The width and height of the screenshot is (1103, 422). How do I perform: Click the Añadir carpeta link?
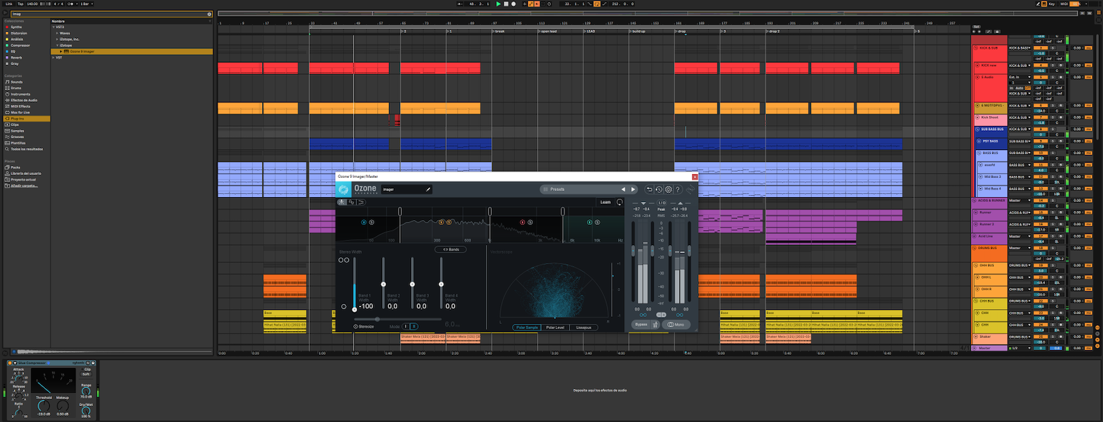tap(24, 185)
